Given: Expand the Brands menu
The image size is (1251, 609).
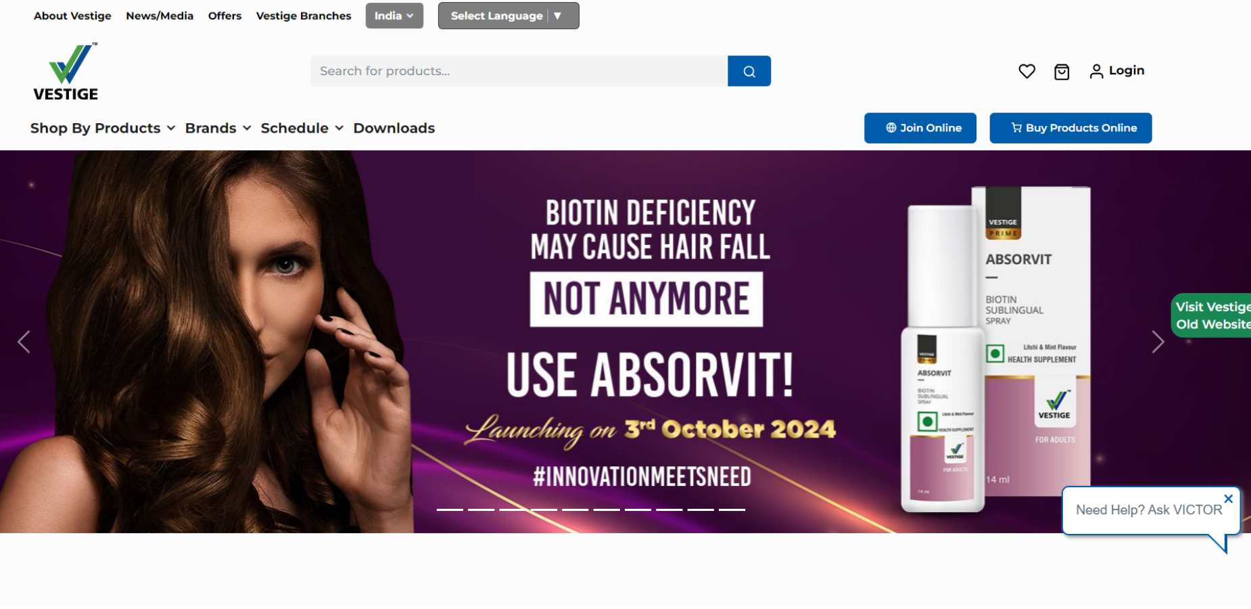Looking at the screenshot, I should coord(218,128).
